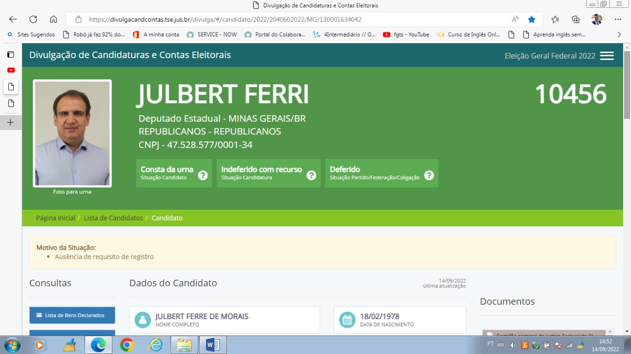Select the second document tab in sidebar
The width and height of the screenshot is (631, 354).
point(11,103)
